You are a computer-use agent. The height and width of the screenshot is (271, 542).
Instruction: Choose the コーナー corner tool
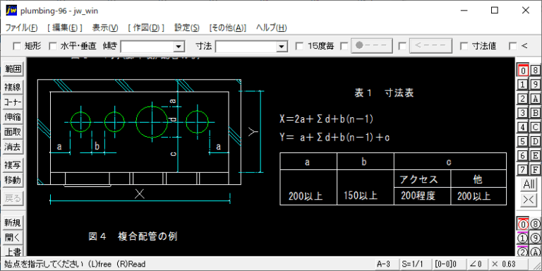pyautogui.click(x=13, y=102)
